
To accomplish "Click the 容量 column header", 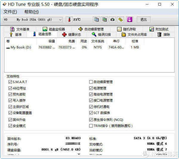I will point(47,41).
